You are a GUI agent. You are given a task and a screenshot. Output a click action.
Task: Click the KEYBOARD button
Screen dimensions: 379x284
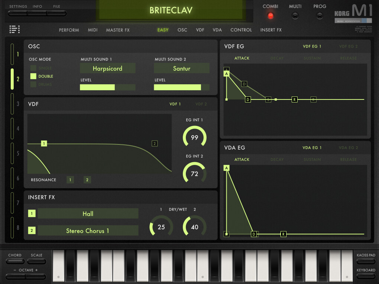tap(366, 276)
